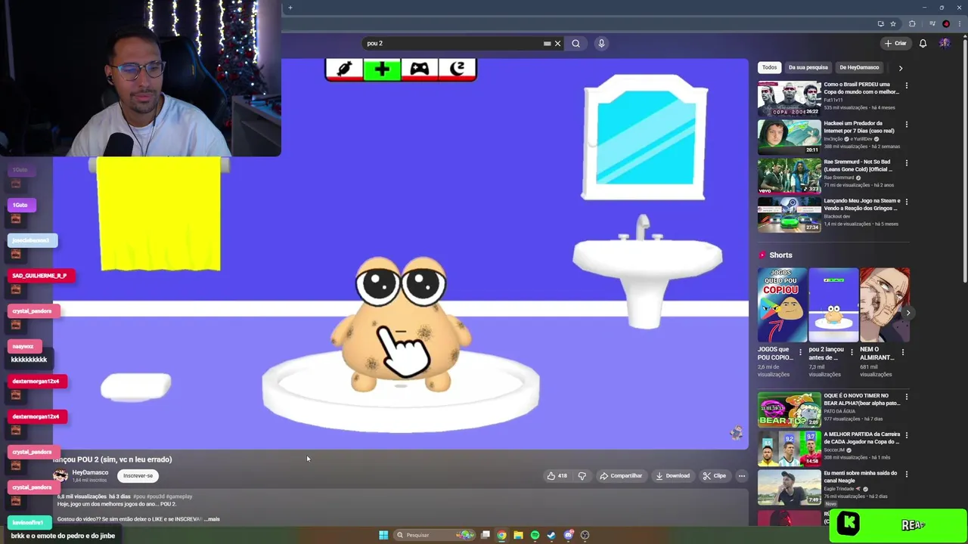Open options for 'pou 2 lançou' short
The width and height of the screenshot is (968, 544).
[x=852, y=352]
